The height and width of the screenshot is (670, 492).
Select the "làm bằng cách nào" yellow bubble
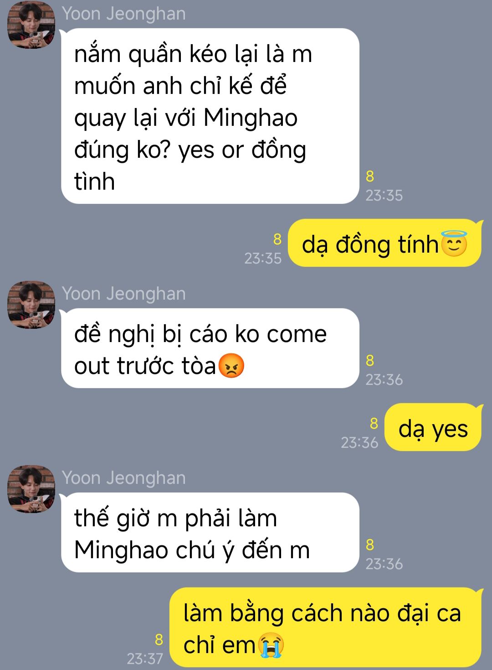tap(325, 628)
